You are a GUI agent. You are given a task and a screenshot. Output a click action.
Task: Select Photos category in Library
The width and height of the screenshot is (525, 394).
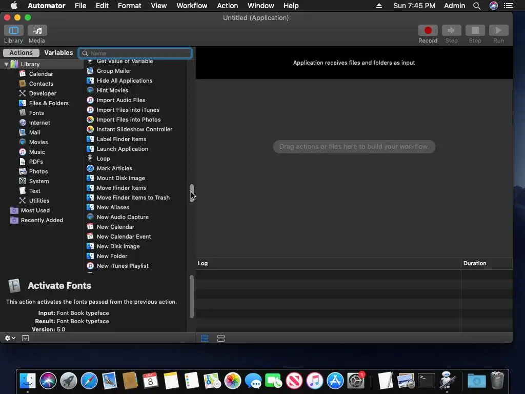point(38,171)
